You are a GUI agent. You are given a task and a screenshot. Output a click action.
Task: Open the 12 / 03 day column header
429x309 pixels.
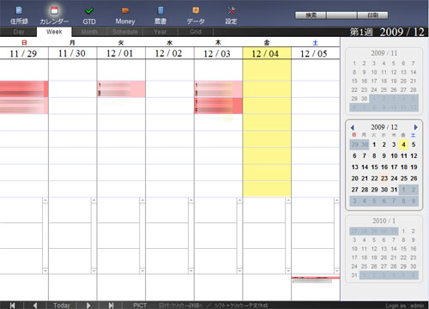pos(218,53)
